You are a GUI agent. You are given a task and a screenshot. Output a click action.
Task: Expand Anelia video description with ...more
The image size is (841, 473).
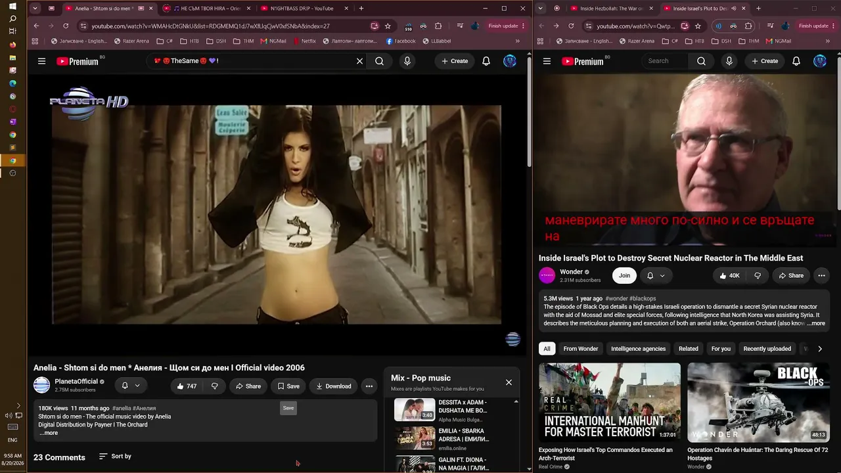[x=49, y=433]
